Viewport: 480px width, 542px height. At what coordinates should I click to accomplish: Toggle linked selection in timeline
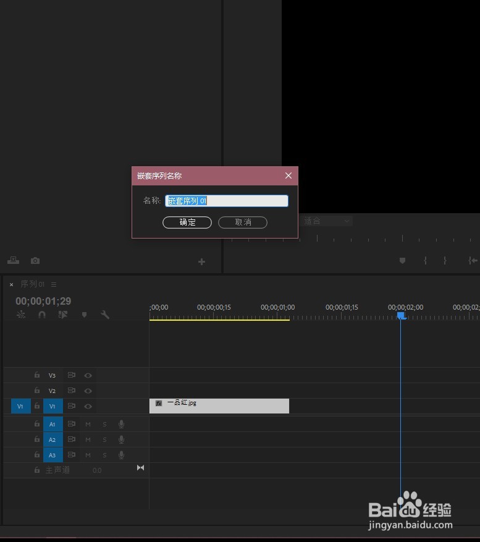[x=63, y=315]
